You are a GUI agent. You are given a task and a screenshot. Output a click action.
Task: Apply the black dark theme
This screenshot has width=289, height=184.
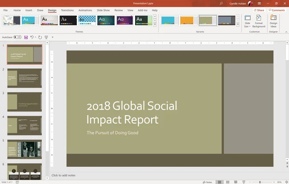pos(68,20)
